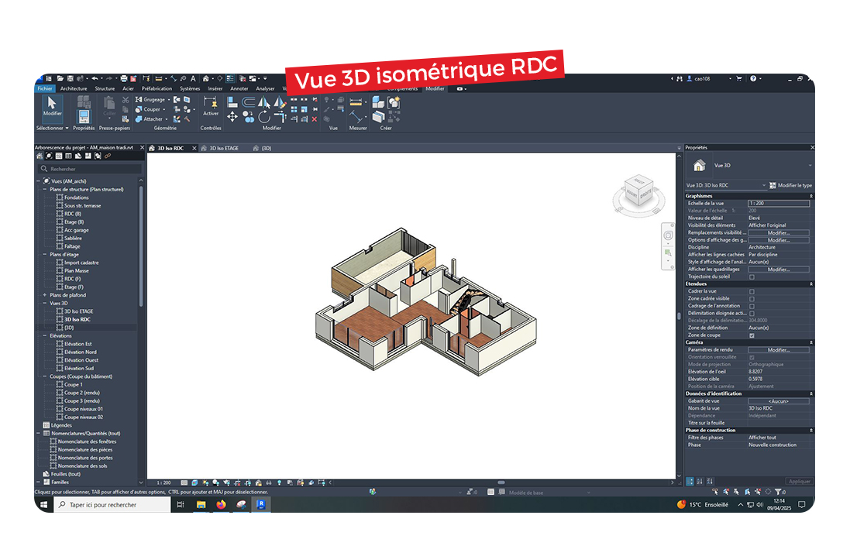The height and width of the screenshot is (560, 850).
Task: Click the Modifier le type button
Action: 791,185
